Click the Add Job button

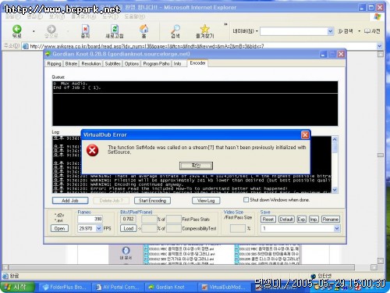[70, 201]
